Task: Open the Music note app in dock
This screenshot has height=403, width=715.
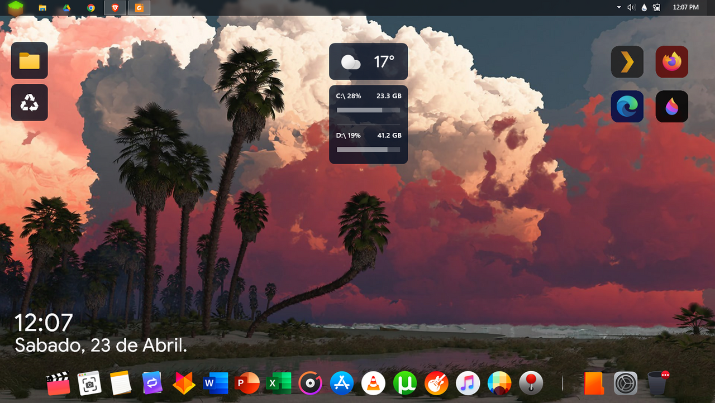Action: click(468, 383)
